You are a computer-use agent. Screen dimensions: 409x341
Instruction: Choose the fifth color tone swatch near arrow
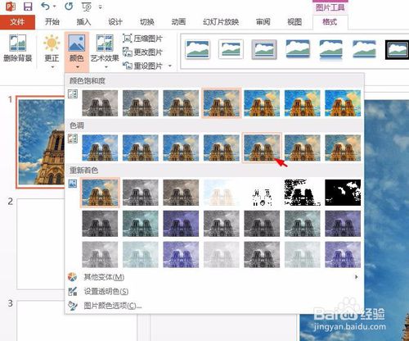coord(262,148)
